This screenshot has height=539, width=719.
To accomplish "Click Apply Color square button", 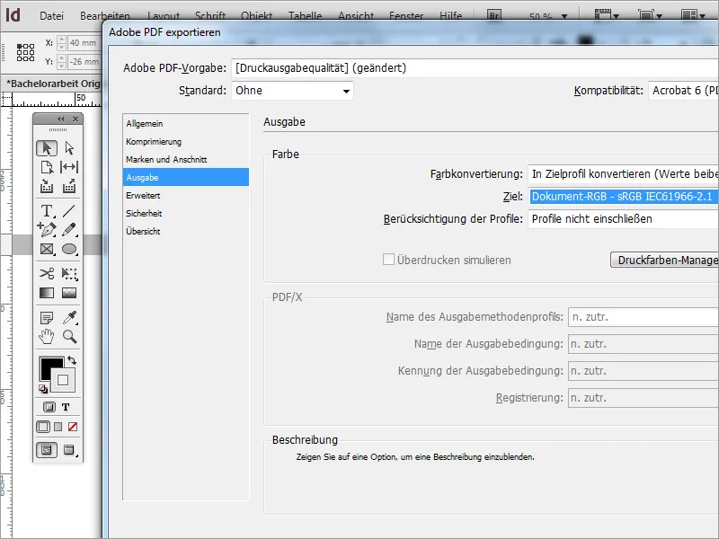I will [x=43, y=427].
